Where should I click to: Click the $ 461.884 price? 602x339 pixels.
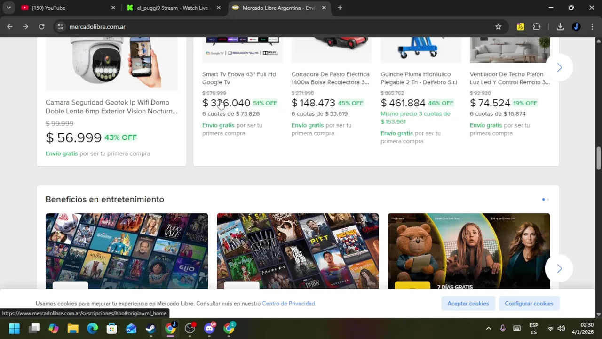403,103
